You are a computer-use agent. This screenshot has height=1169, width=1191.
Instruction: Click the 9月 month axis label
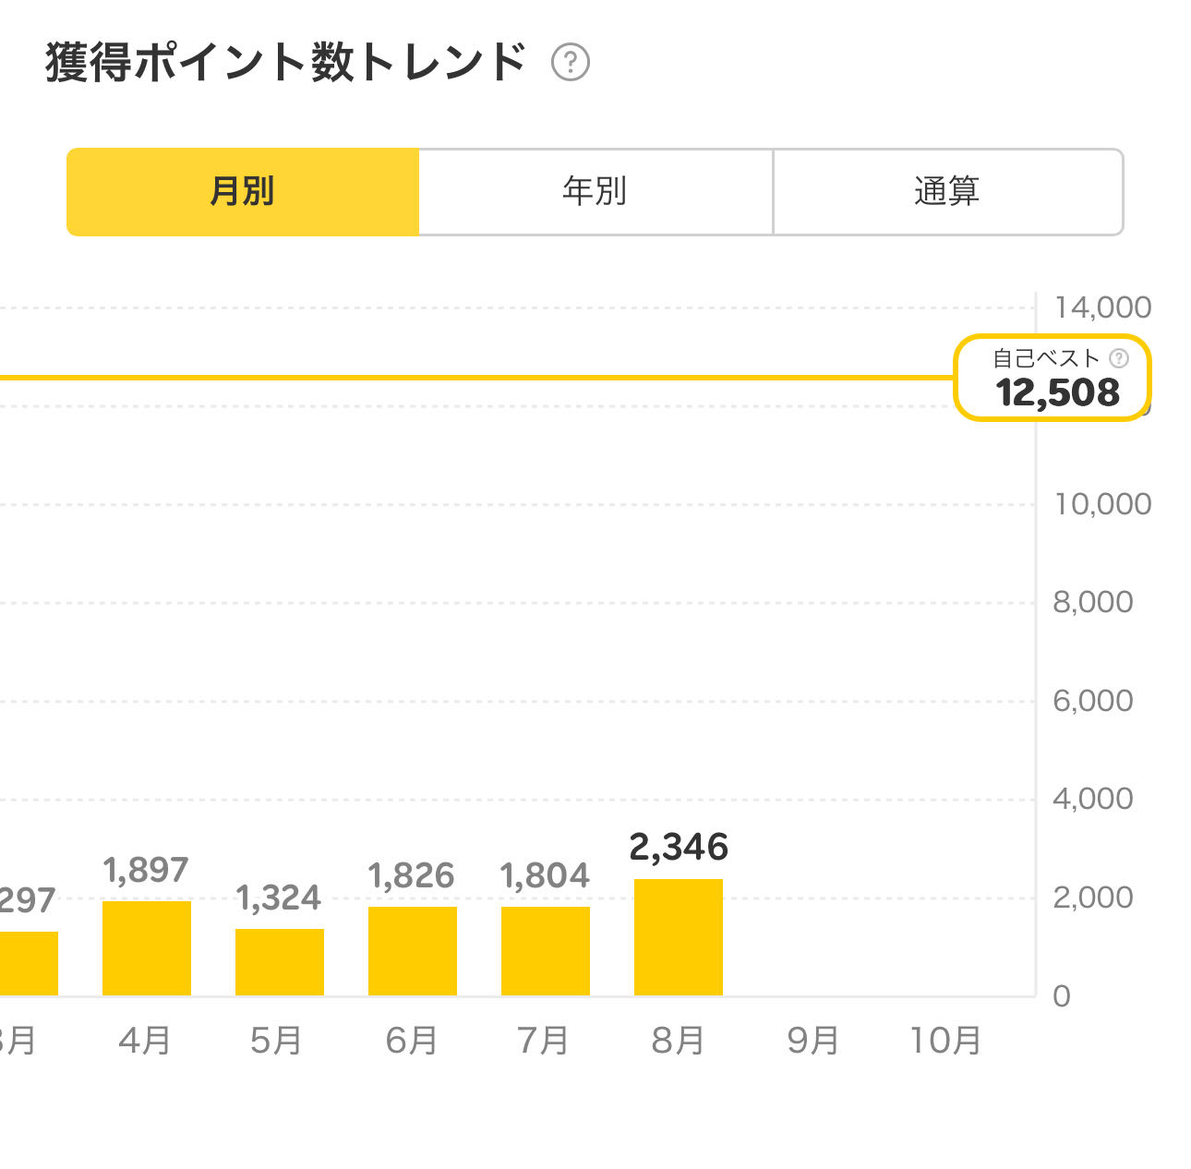812,1041
